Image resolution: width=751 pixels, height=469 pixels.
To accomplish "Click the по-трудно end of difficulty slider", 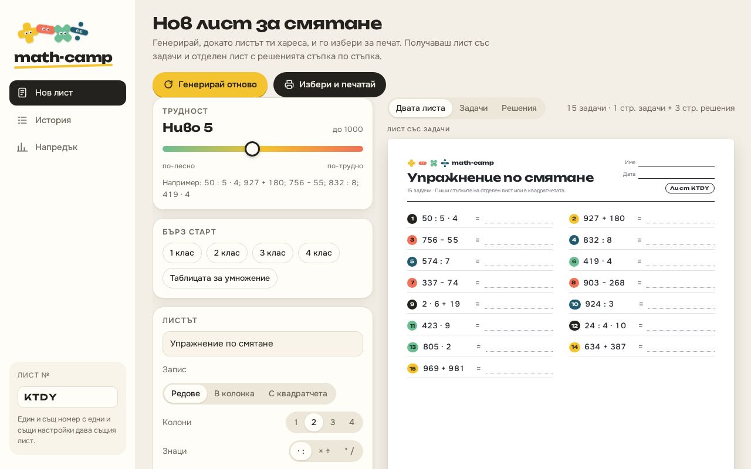I will [345, 166].
